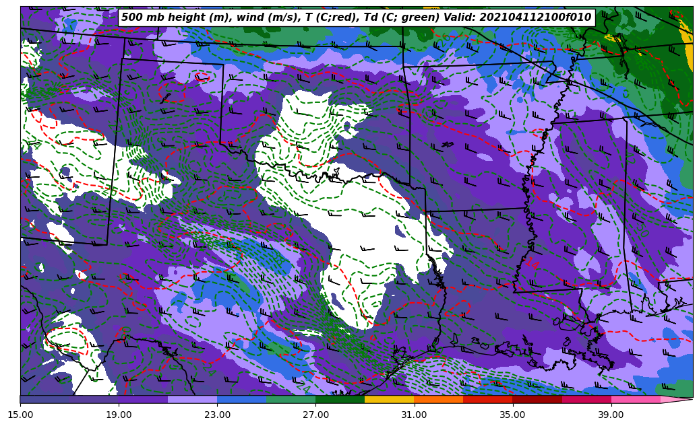Image resolution: width=699 pixels, height=426 pixels.
Task: Click the 19.00 colorbar tick label
Action: tap(119, 415)
